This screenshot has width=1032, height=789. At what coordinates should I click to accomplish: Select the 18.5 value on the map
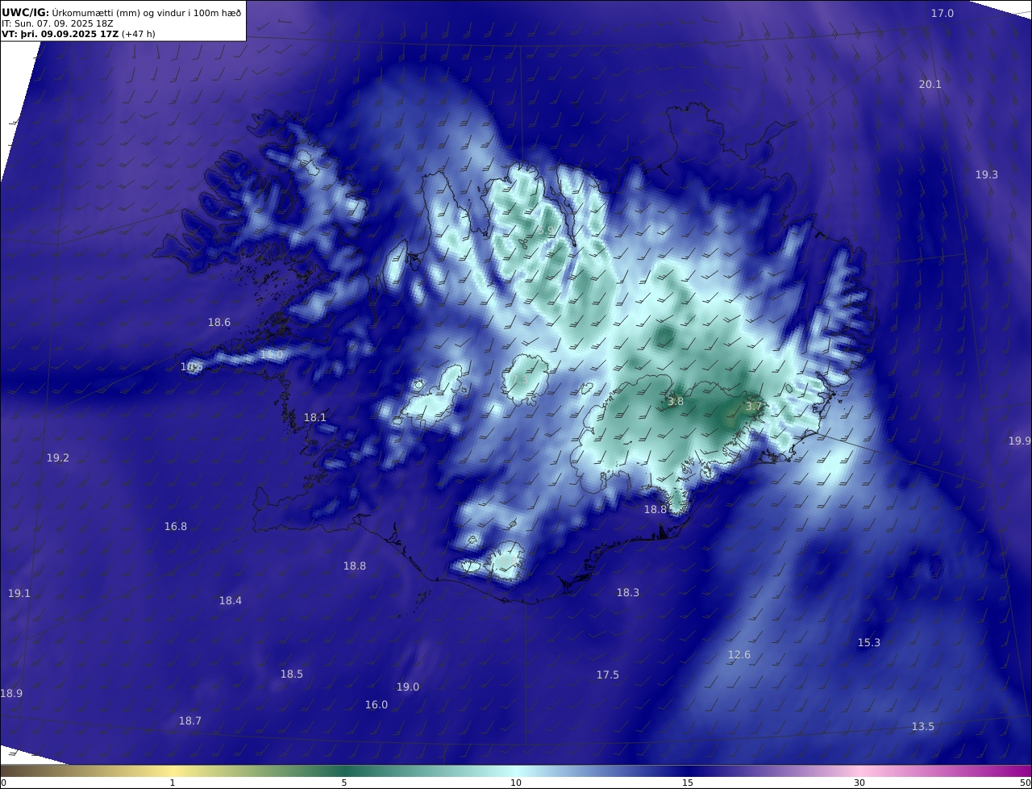click(x=291, y=674)
